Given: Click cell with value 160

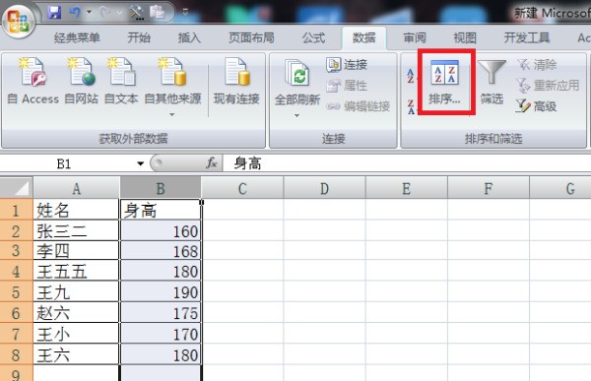Looking at the screenshot, I should (x=161, y=230).
